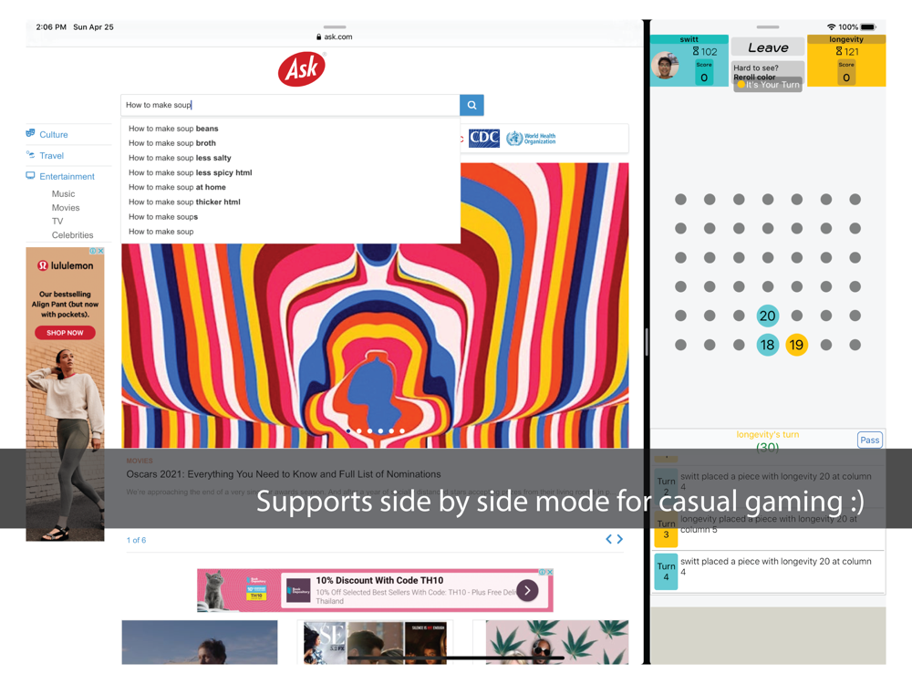The width and height of the screenshot is (912, 684).
Task: Click the Leave button in game
Action: click(x=768, y=47)
